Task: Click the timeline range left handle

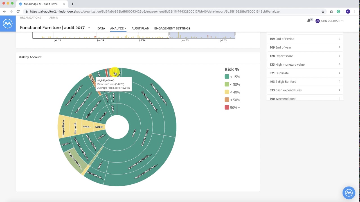Action: click(x=169, y=34)
